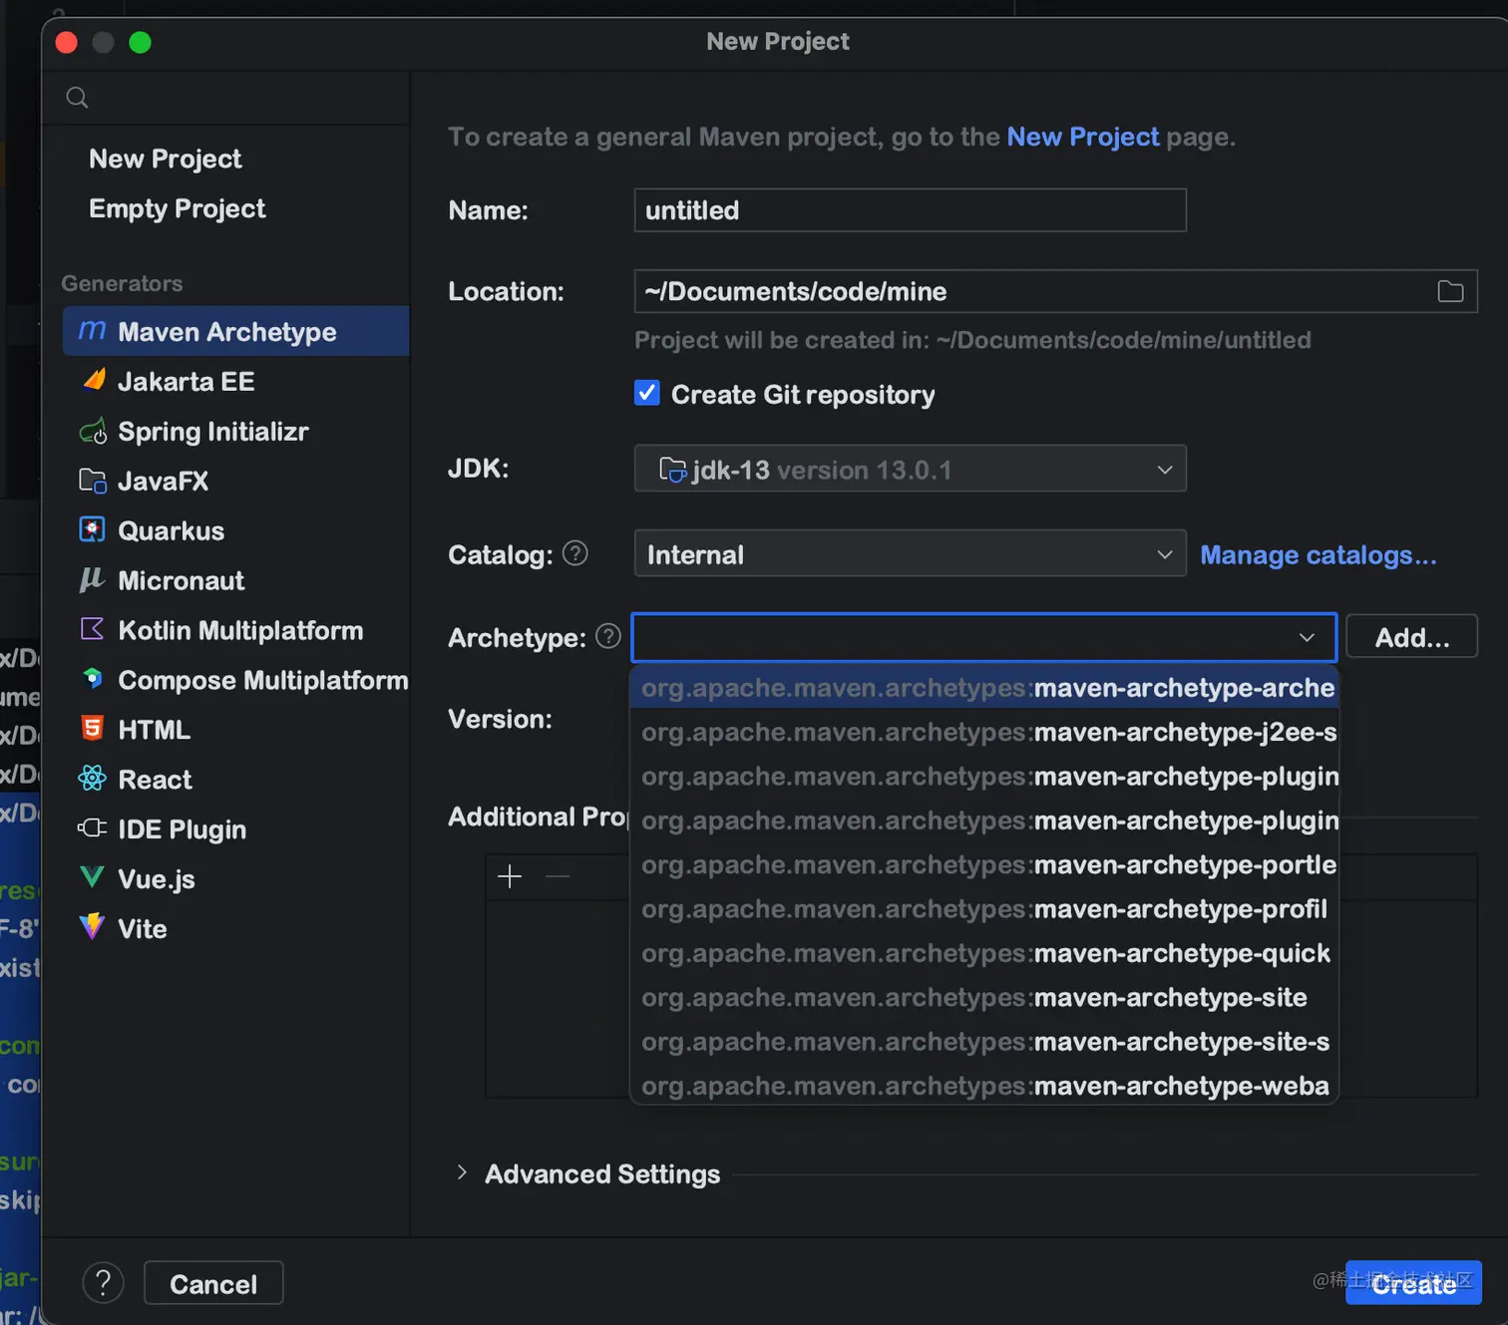1508x1325 pixels.
Task: Select the Vite generator icon
Action: (x=92, y=927)
